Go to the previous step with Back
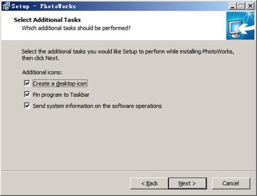This screenshot has height=196, width=257. point(149,183)
